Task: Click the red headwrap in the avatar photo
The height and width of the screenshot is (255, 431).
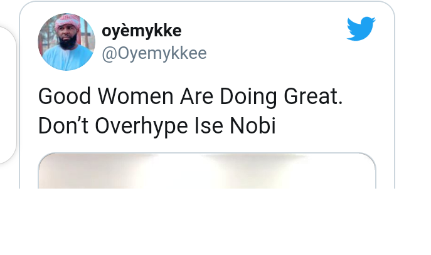Action: (x=68, y=22)
